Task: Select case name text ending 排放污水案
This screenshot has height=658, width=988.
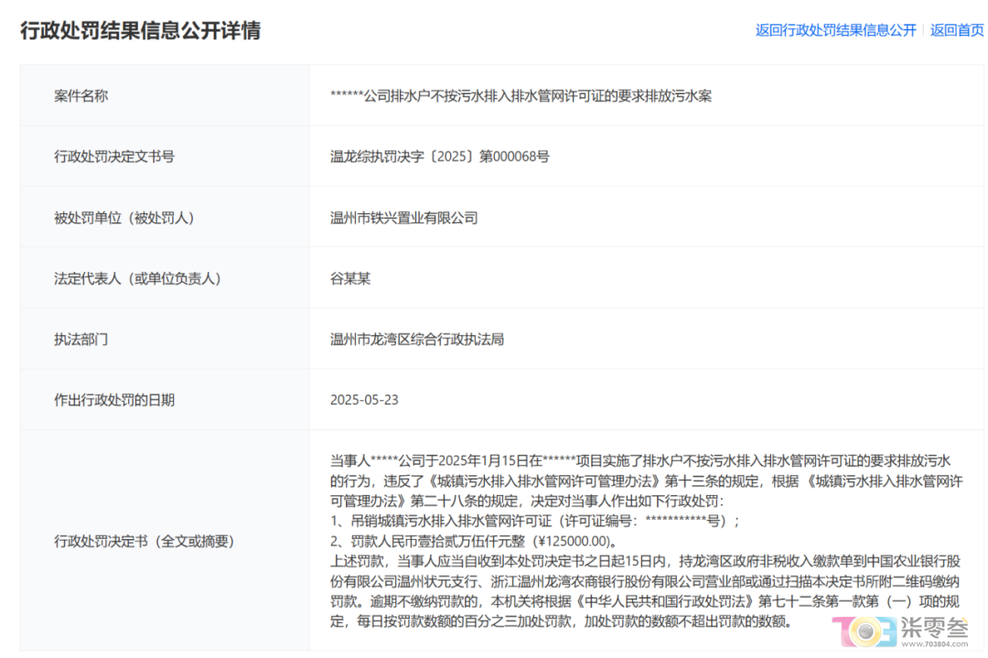Action: point(521,96)
